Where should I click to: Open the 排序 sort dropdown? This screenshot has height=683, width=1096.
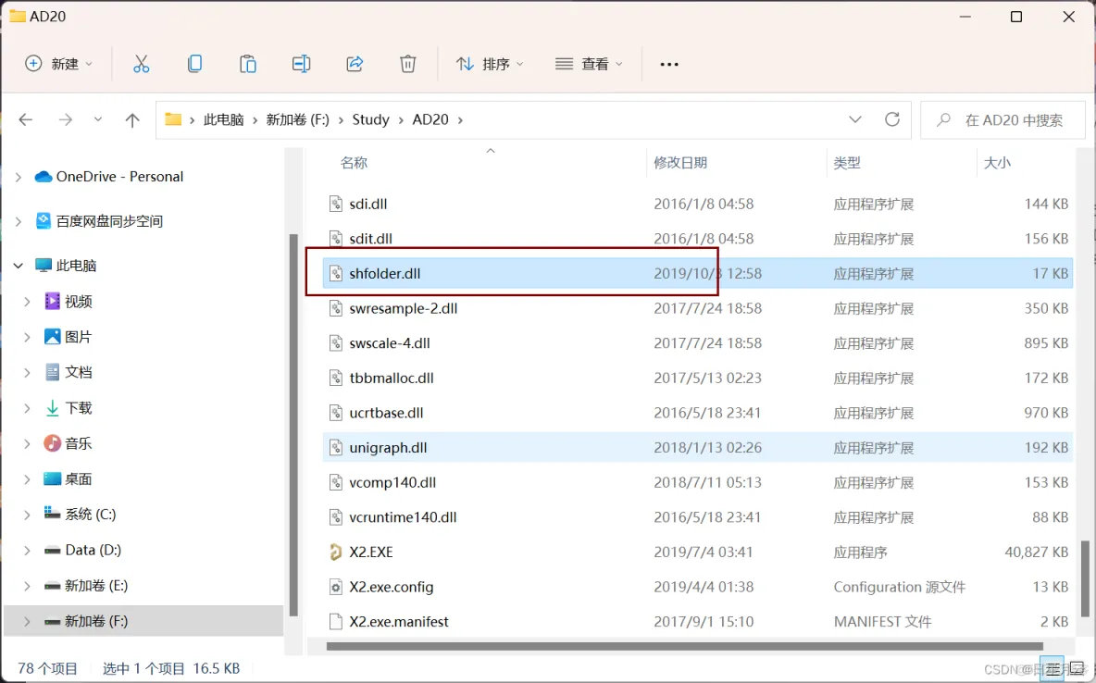pos(490,64)
